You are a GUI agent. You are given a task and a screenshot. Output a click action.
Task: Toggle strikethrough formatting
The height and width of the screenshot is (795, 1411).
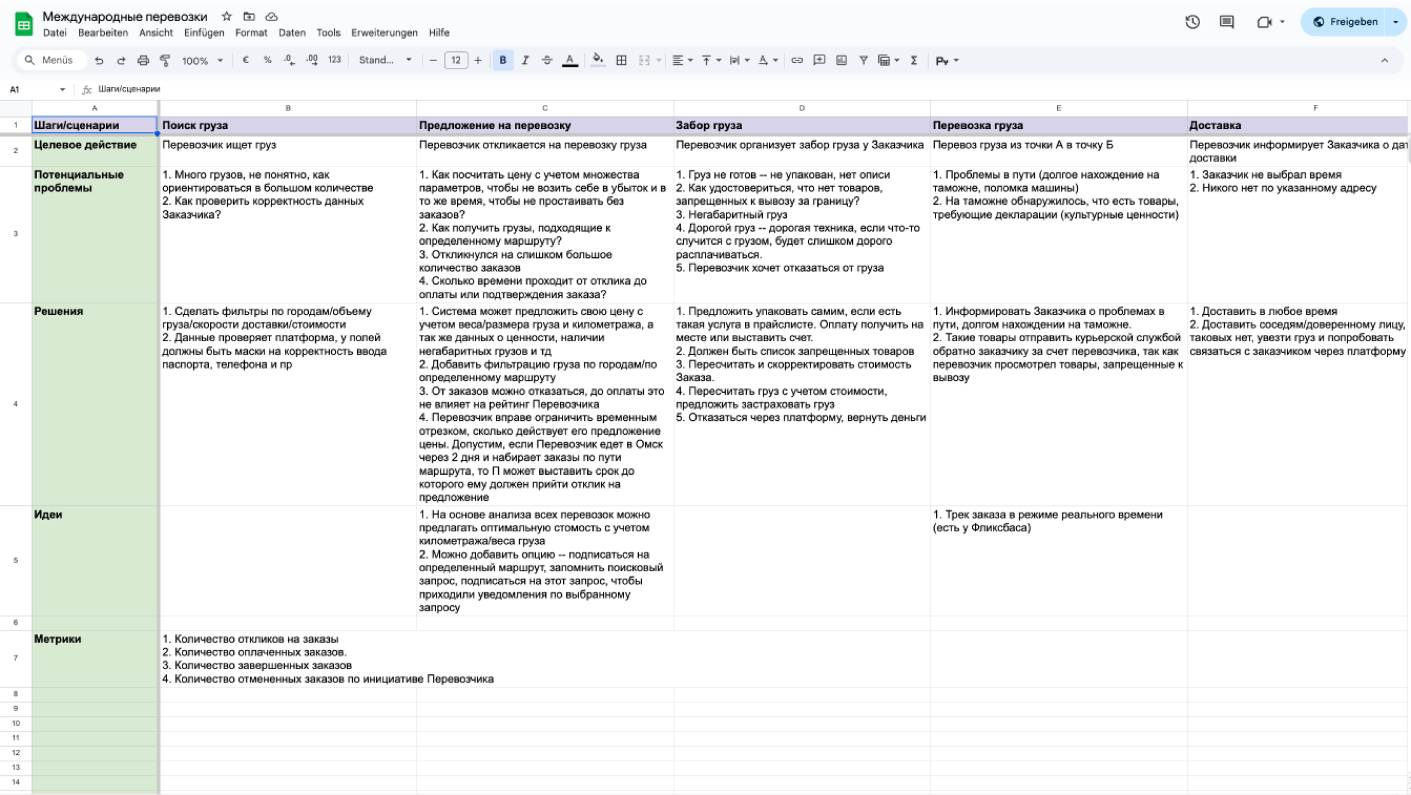coord(547,60)
